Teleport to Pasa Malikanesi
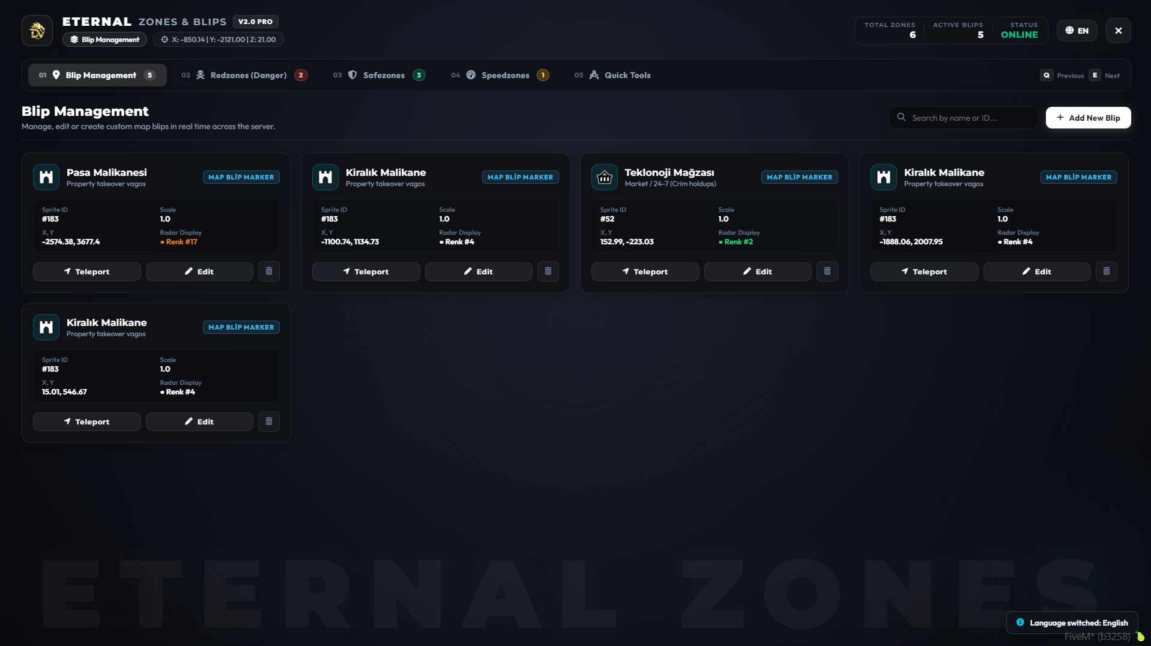 coord(87,271)
